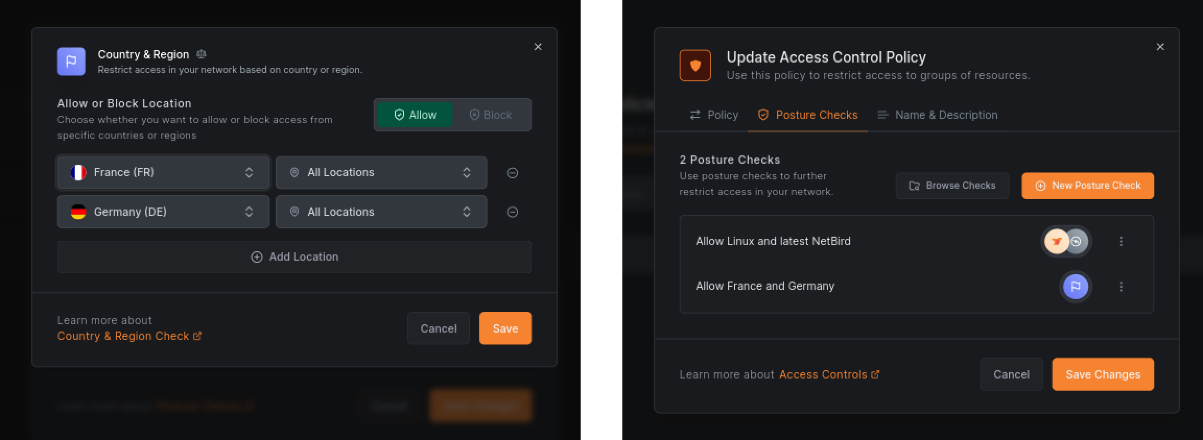The width and height of the screenshot is (1203, 440).
Task: Switch to the Policy tab
Action: pos(714,115)
